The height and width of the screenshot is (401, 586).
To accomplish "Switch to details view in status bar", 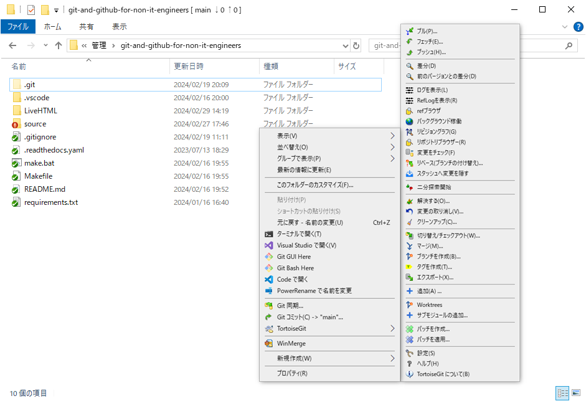I will click(x=562, y=393).
